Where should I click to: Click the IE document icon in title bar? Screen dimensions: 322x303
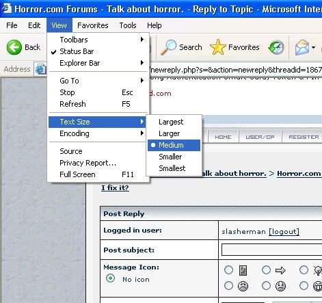(x=6, y=8)
